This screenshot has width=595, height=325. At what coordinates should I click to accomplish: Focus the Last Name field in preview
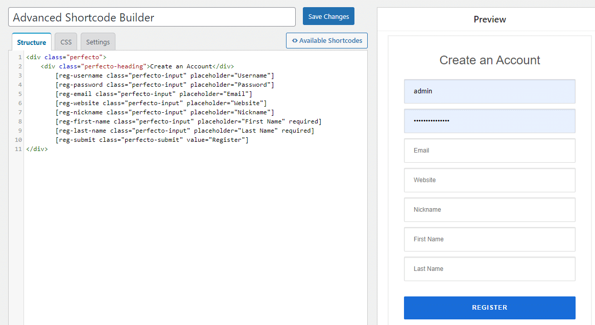tap(489, 269)
